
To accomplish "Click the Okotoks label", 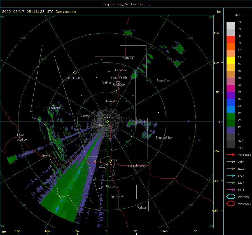I will click(x=112, y=186).
